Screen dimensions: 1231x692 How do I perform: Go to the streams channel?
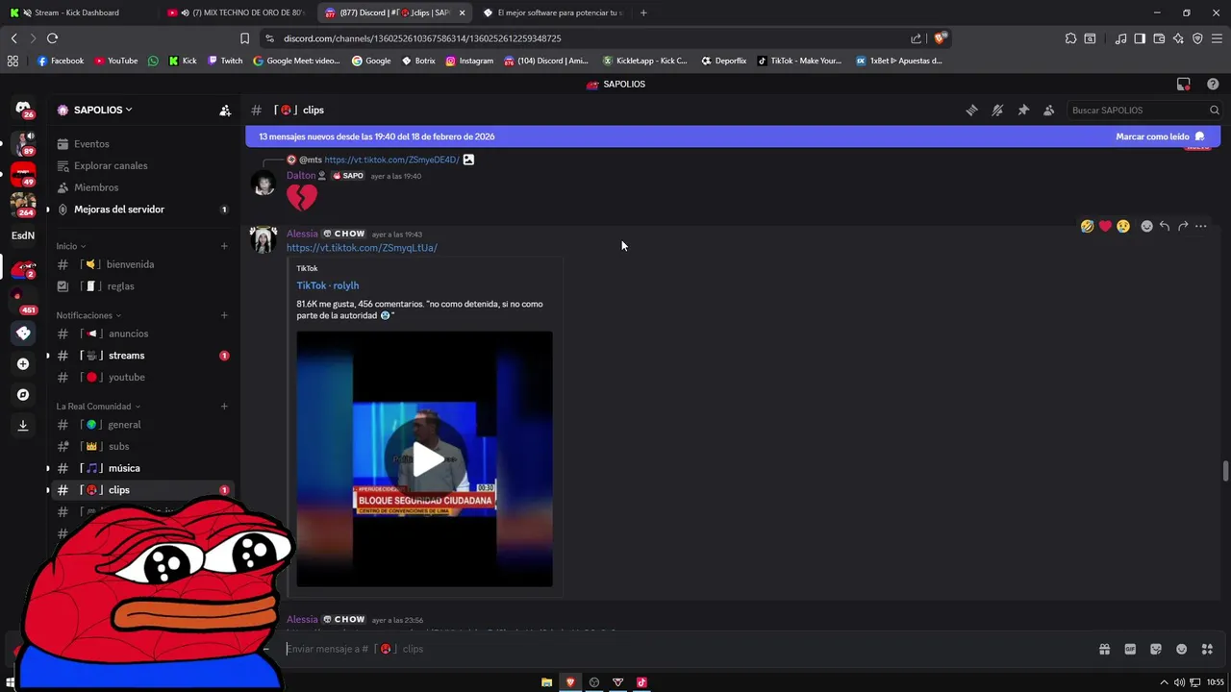(142, 356)
